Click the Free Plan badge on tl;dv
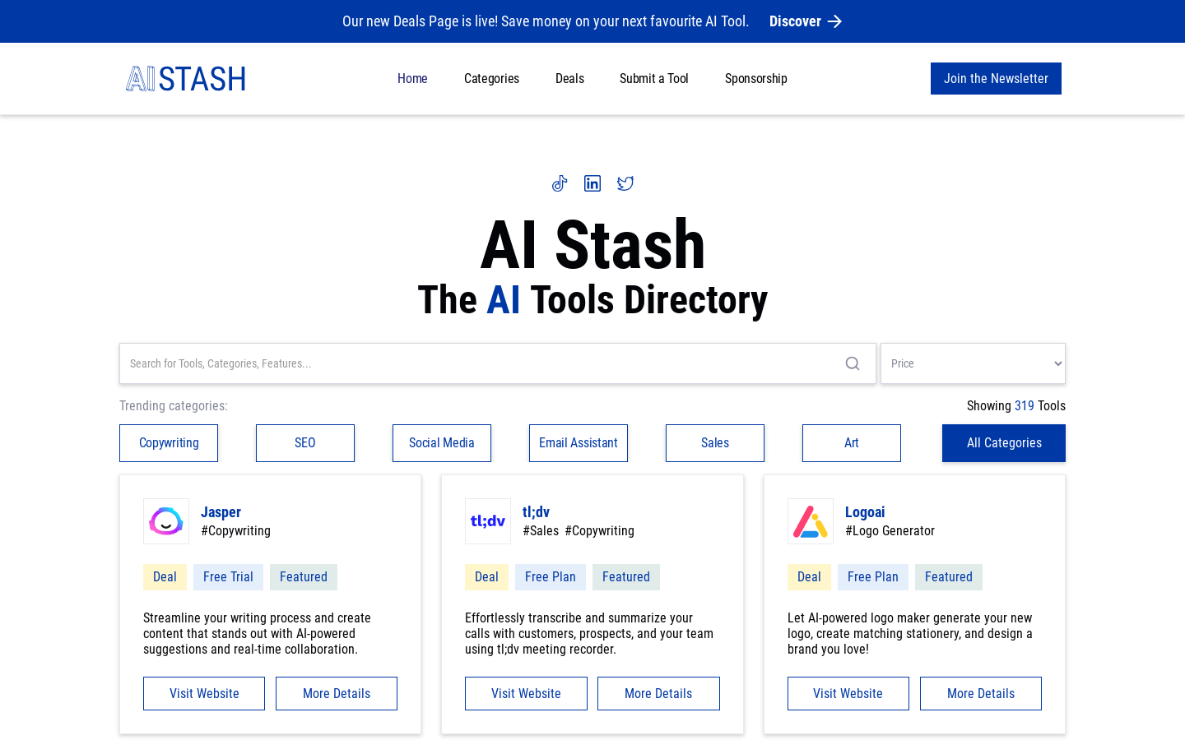 [x=551, y=577]
